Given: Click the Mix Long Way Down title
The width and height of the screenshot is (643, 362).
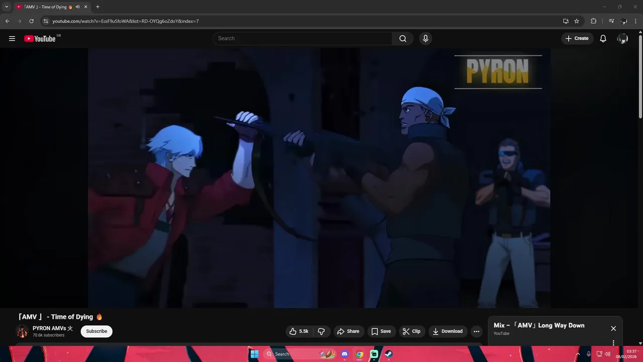Looking at the screenshot, I should tap(539, 325).
